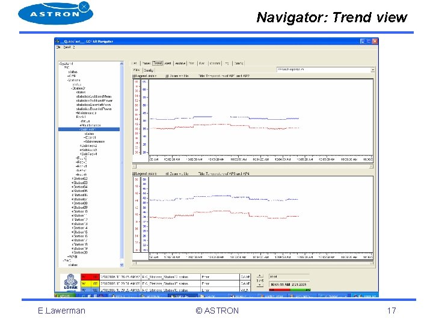This screenshot has width=433, height=325.
Task: Toggle Legend visible for AP1 and AP2 chart
Action: click(x=134, y=76)
